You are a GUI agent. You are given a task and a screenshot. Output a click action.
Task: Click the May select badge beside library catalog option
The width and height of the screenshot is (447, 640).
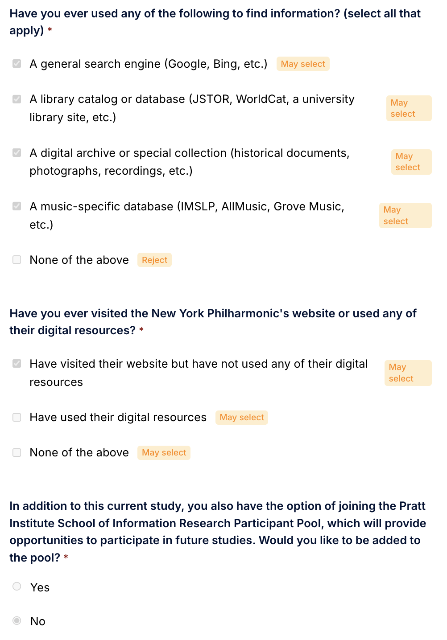pyautogui.click(x=409, y=108)
